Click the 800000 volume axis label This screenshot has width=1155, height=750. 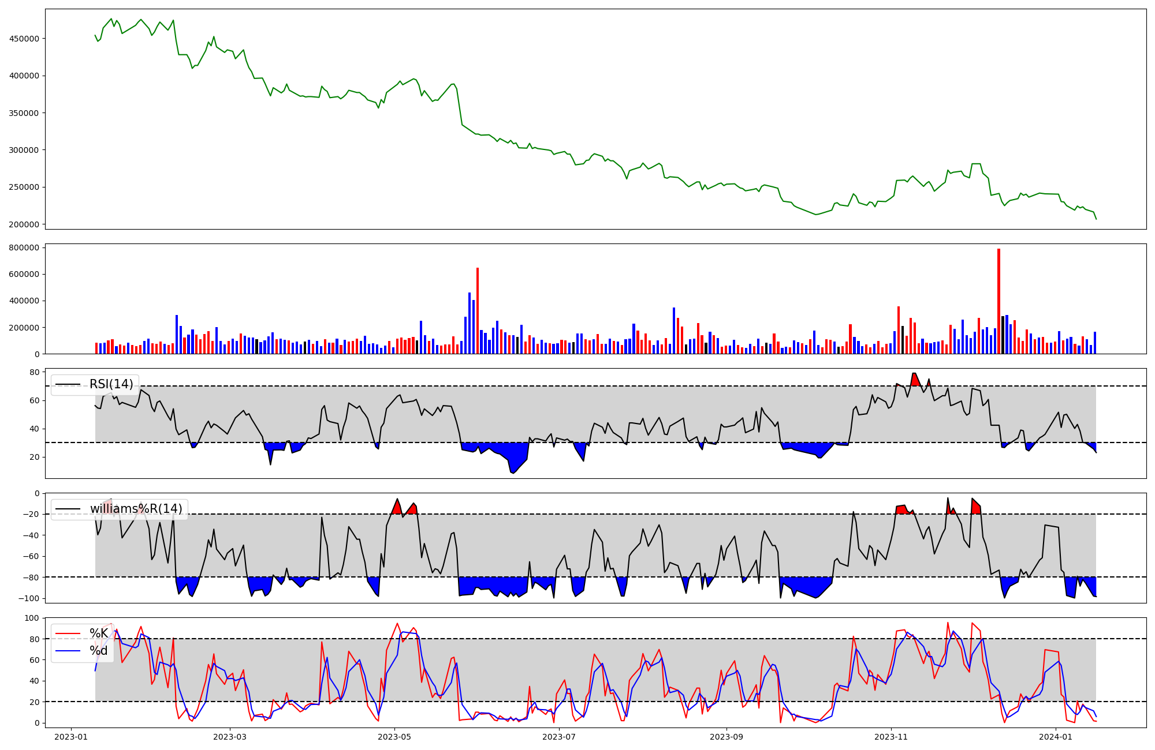tap(24, 247)
